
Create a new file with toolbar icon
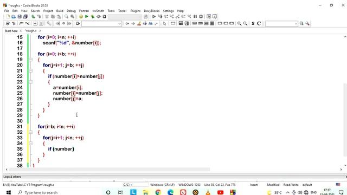pos(8,17)
